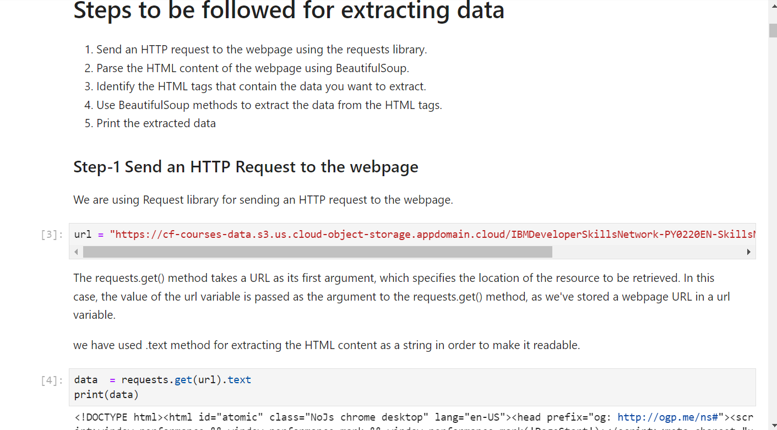
Task: Select cell prompt number [3]
Action: point(52,235)
